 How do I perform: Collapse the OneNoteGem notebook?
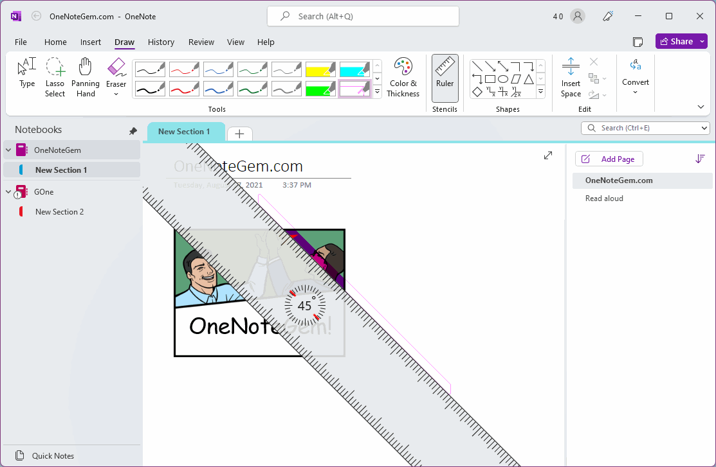pyautogui.click(x=8, y=150)
